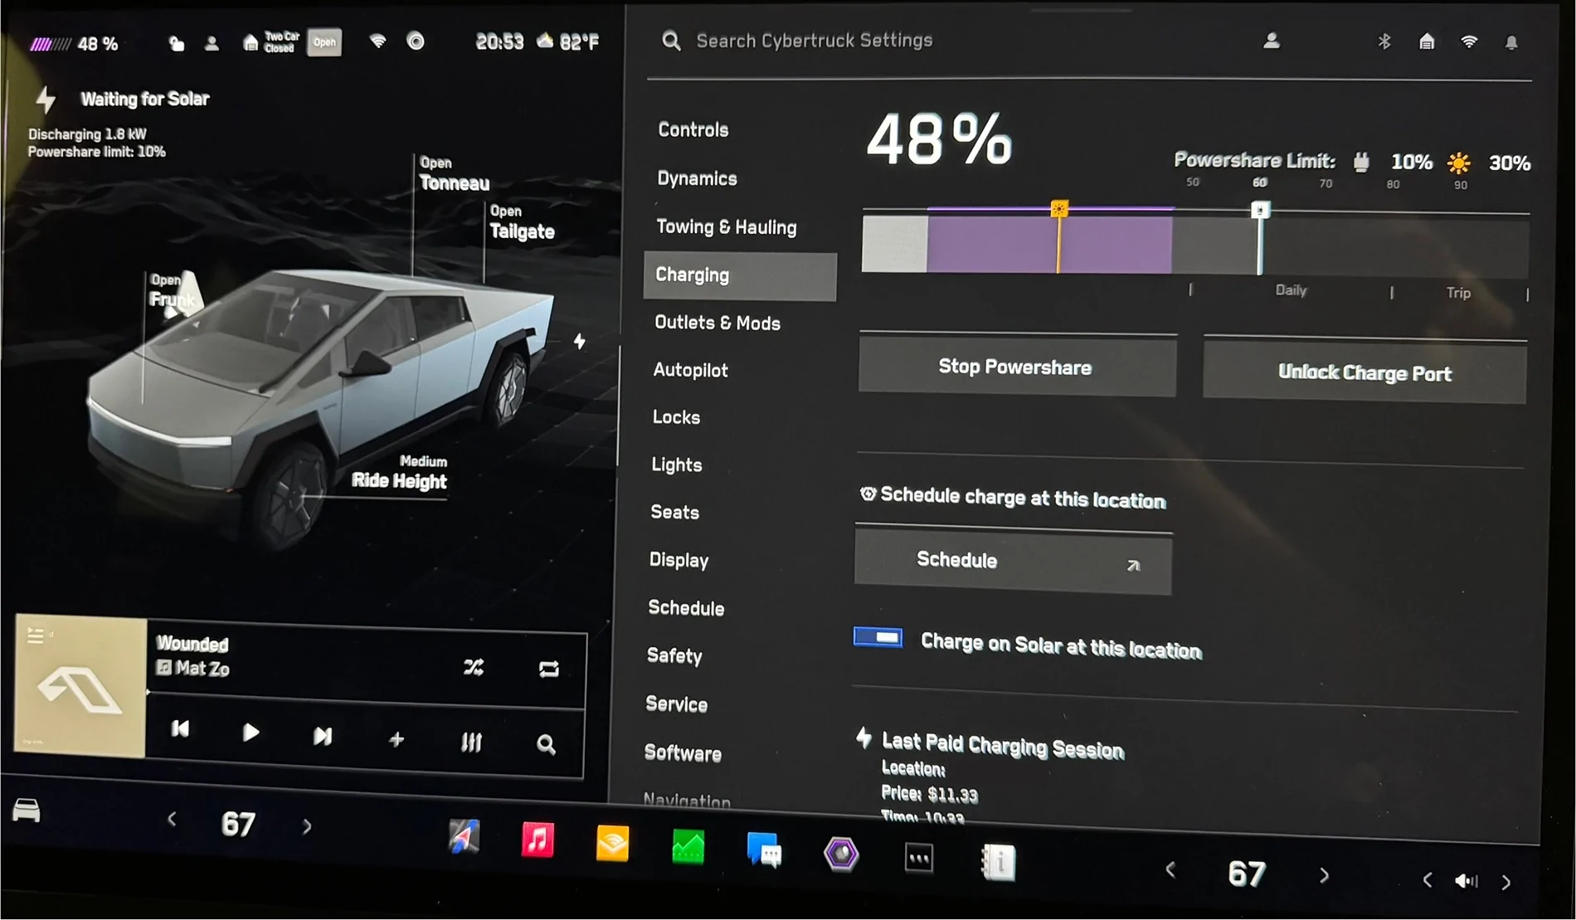
Task: Open the Safety settings section
Action: [674, 656]
